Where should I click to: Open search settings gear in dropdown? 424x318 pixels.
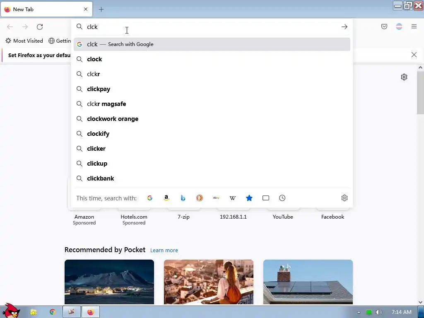344,198
